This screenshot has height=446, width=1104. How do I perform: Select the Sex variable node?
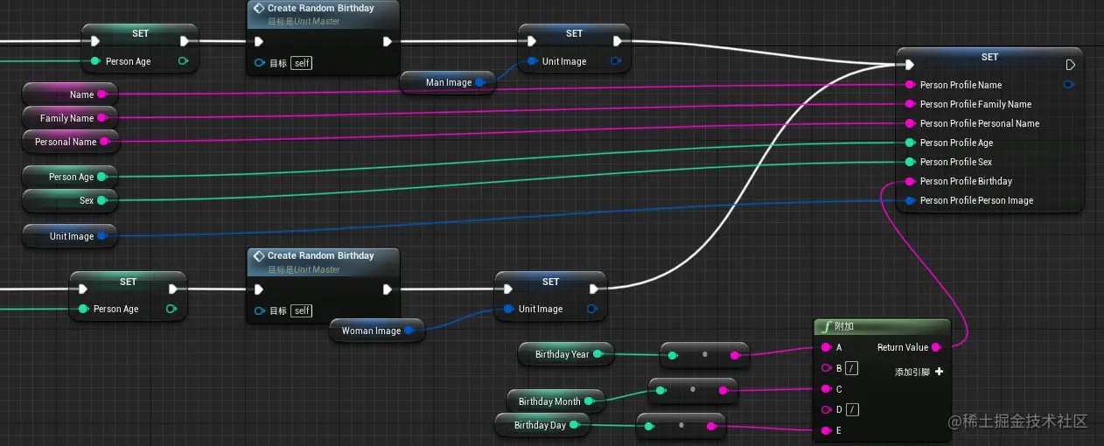(x=70, y=200)
